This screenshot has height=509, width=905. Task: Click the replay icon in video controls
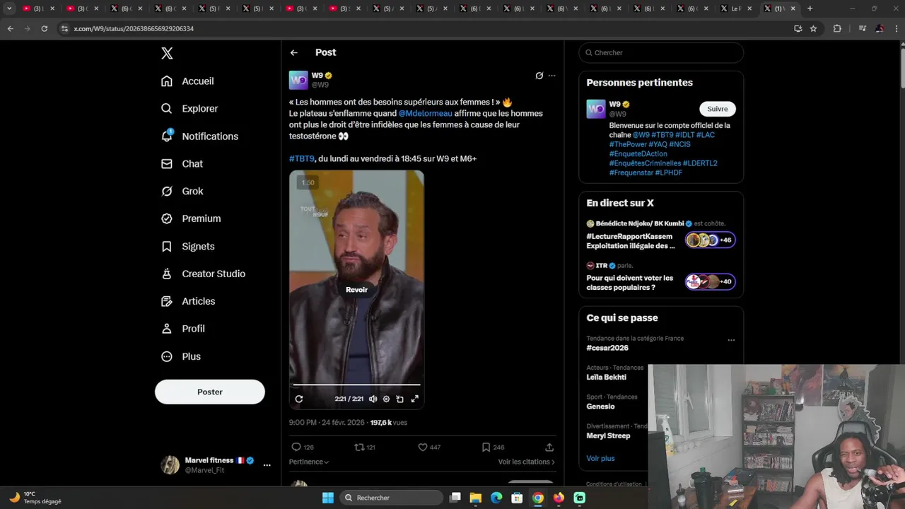[299, 399]
